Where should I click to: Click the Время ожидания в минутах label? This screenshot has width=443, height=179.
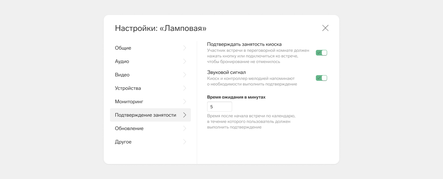click(236, 97)
